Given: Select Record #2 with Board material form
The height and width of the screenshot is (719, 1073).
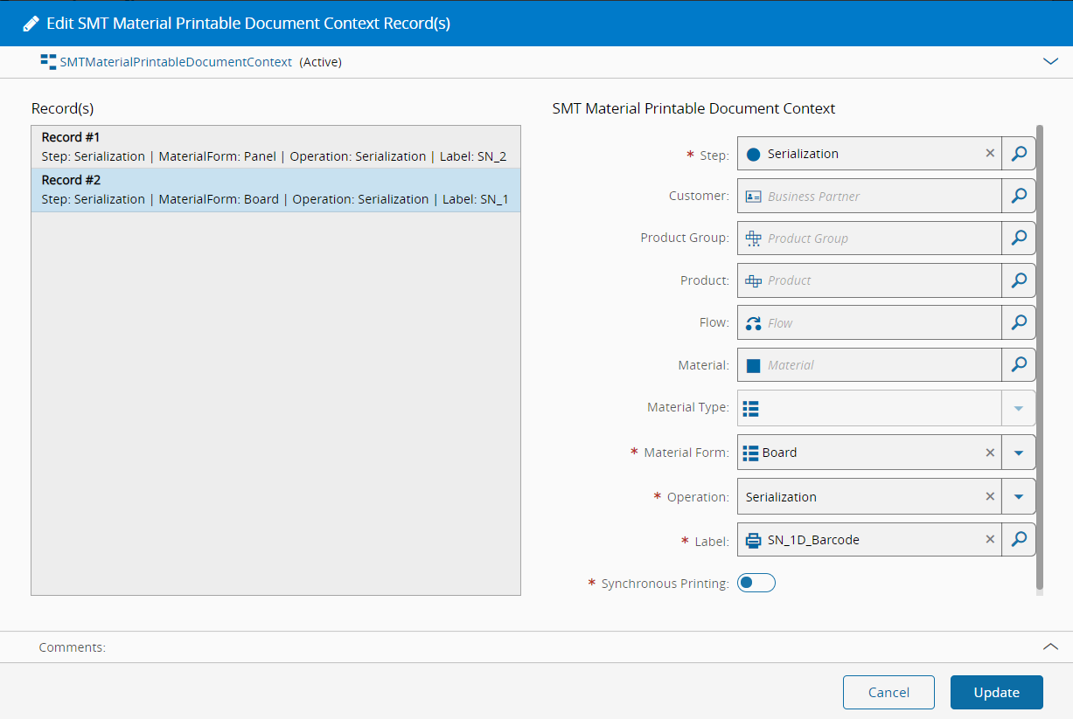Looking at the screenshot, I should (275, 190).
